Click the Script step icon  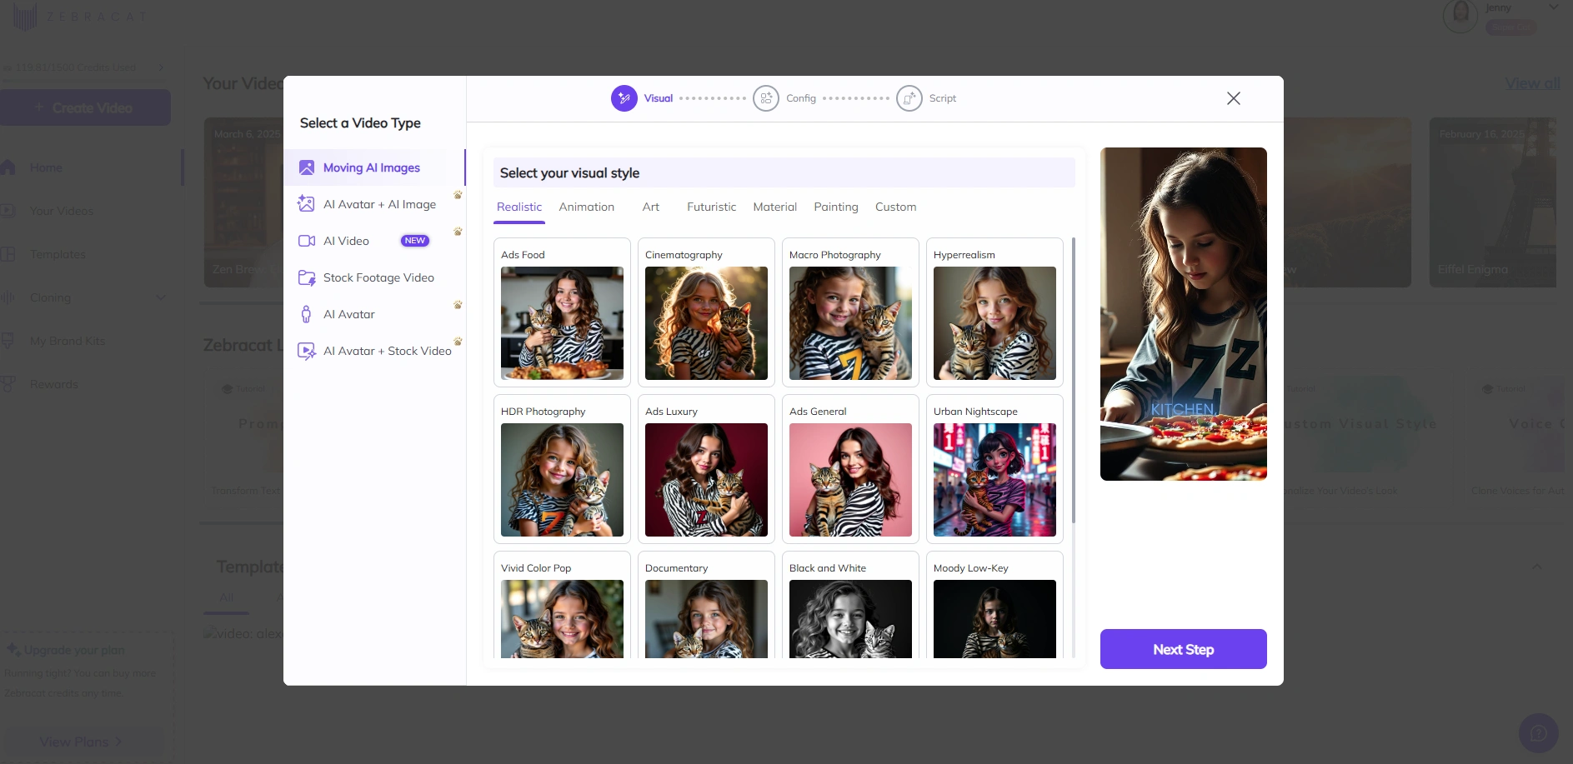(909, 98)
